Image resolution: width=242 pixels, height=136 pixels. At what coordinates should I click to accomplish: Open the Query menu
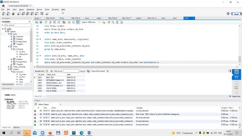[x=22, y=9]
